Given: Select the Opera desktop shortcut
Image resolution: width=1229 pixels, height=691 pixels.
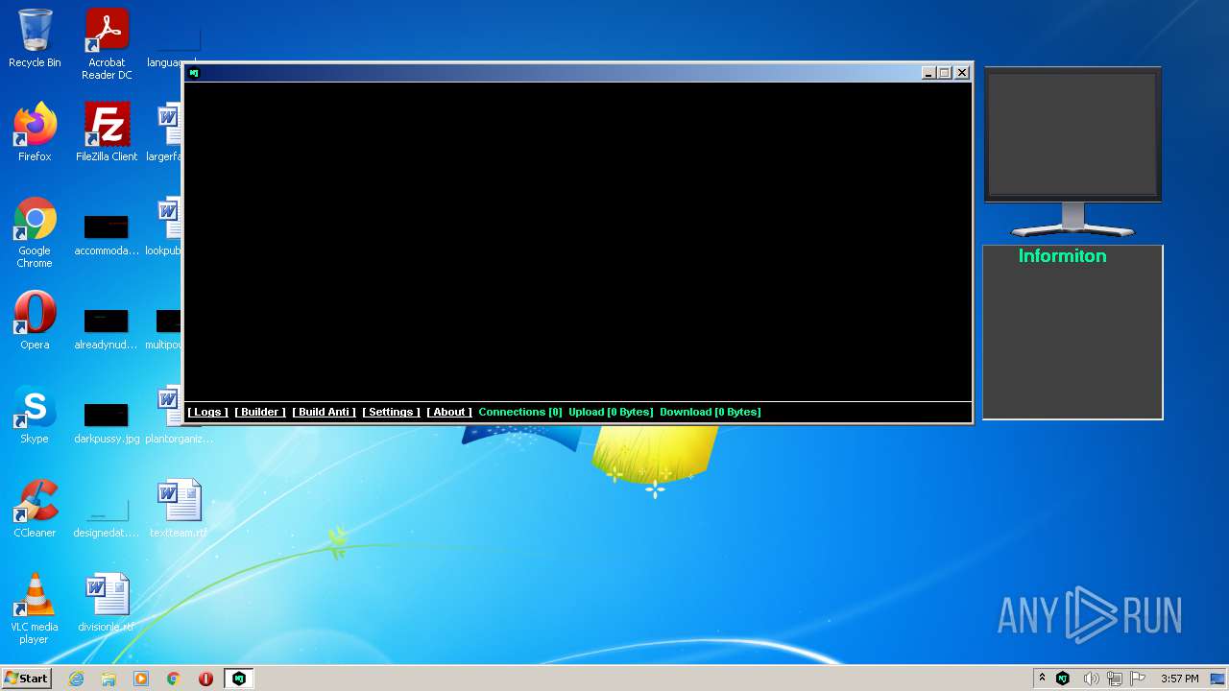Looking at the screenshot, I should [35, 321].
